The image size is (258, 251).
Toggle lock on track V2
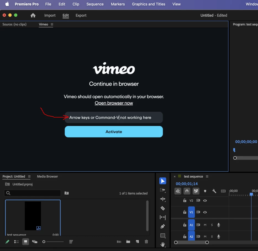pyautogui.click(x=185, y=200)
